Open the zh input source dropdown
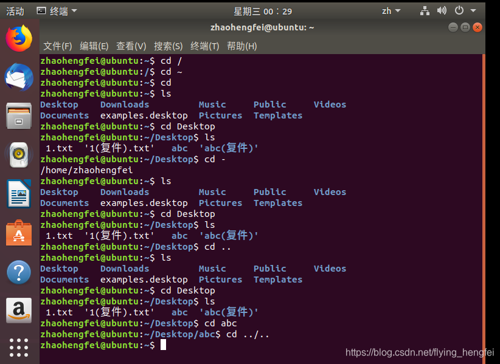Image resolution: width=500 pixels, height=364 pixels. click(391, 11)
